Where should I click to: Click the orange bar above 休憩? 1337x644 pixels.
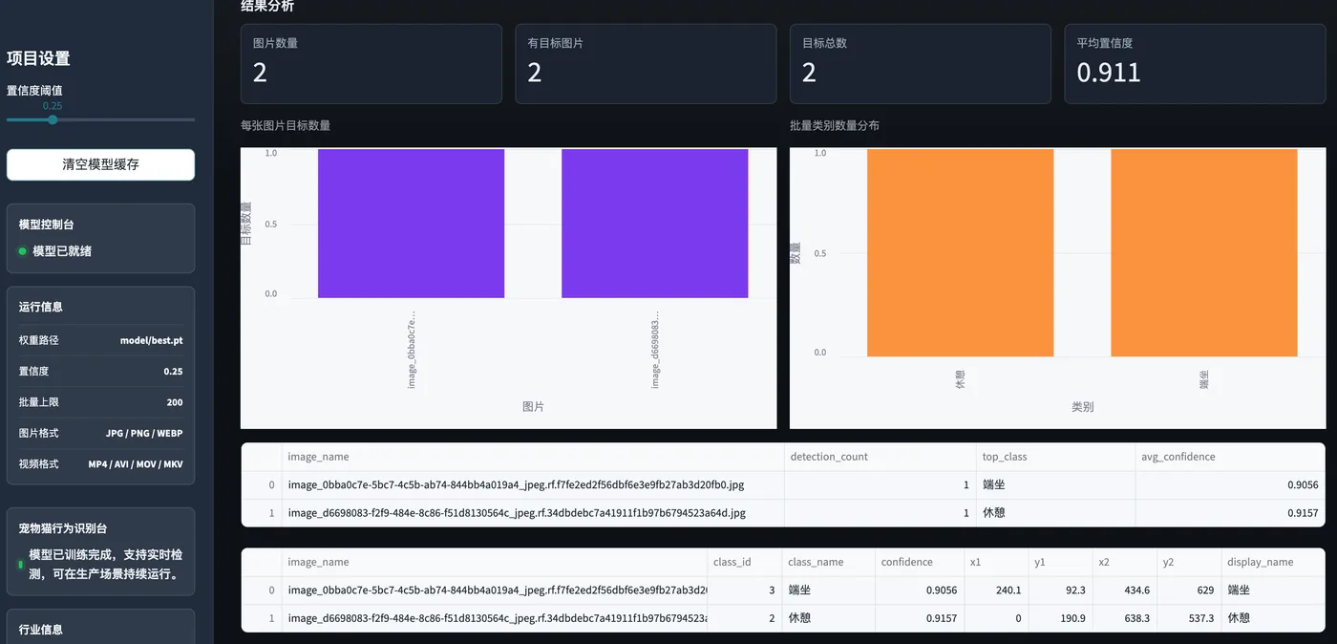click(x=960, y=252)
